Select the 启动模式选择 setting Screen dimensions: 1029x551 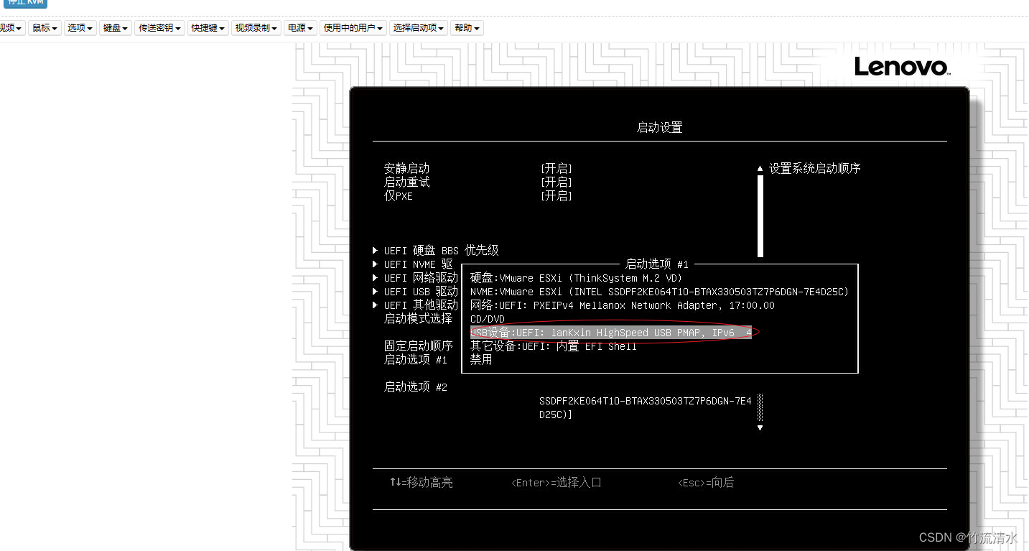click(x=419, y=318)
